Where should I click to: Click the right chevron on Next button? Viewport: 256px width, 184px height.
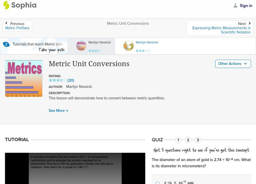point(249,23)
